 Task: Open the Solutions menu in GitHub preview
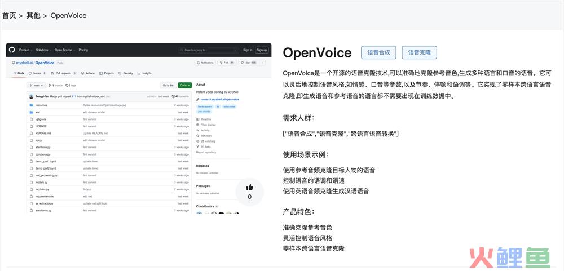43,50
